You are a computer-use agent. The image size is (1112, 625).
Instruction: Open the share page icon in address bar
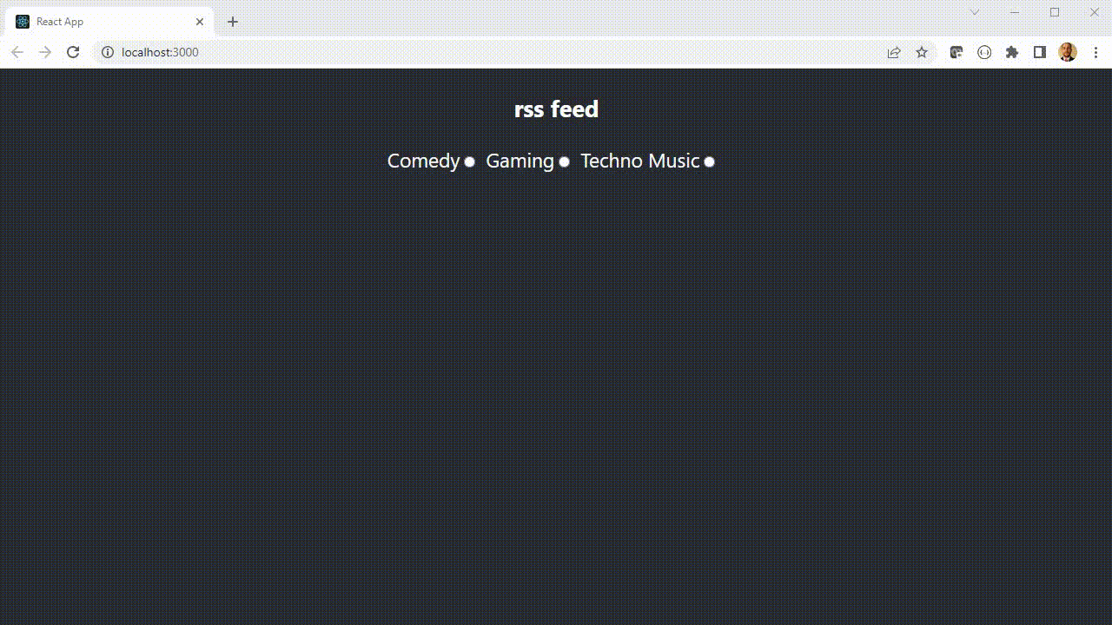pos(894,52)
